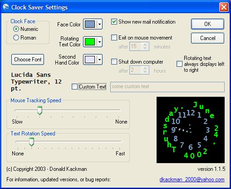Click the Mouse Tracking Speed slider thumb
This screenshot has width=231, height=189.
(39, 110)
